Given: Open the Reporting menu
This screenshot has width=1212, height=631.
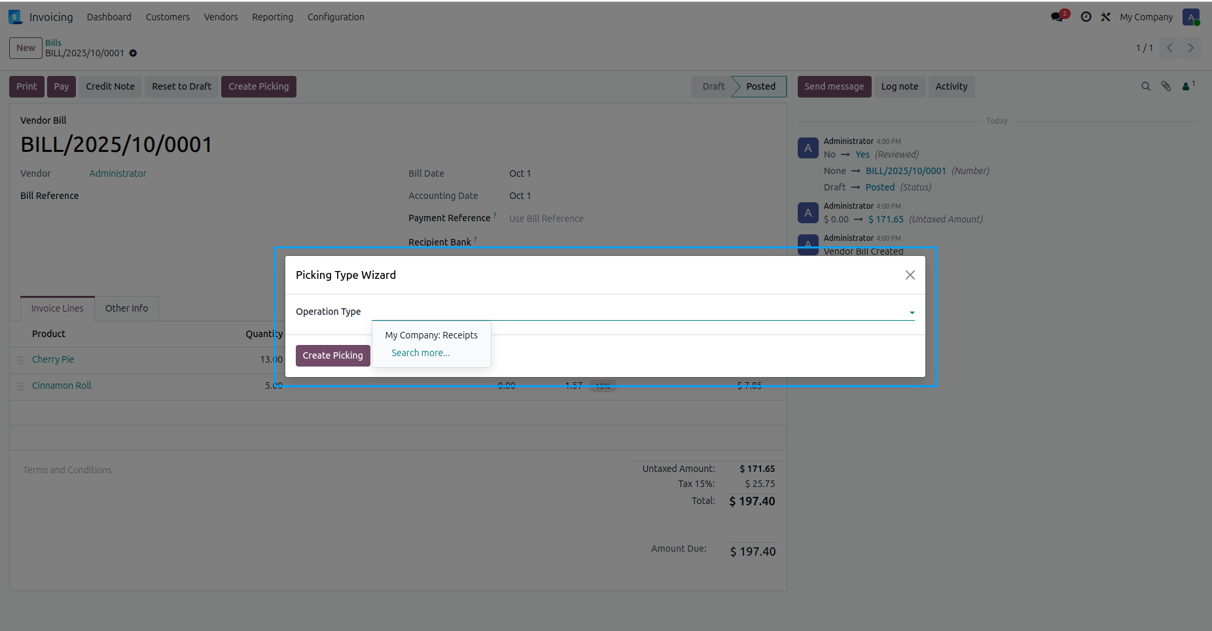Looking at the screenshot, I should pos(272,17).
